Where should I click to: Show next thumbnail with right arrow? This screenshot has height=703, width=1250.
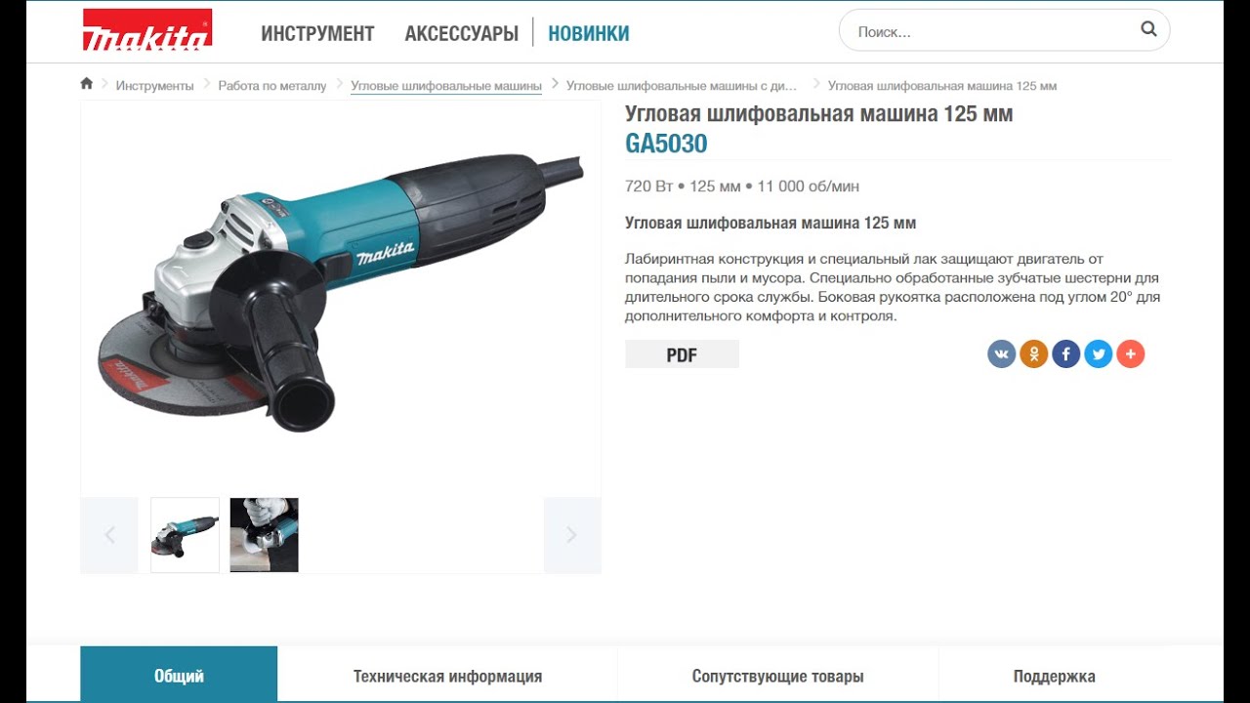click(572, 535)
